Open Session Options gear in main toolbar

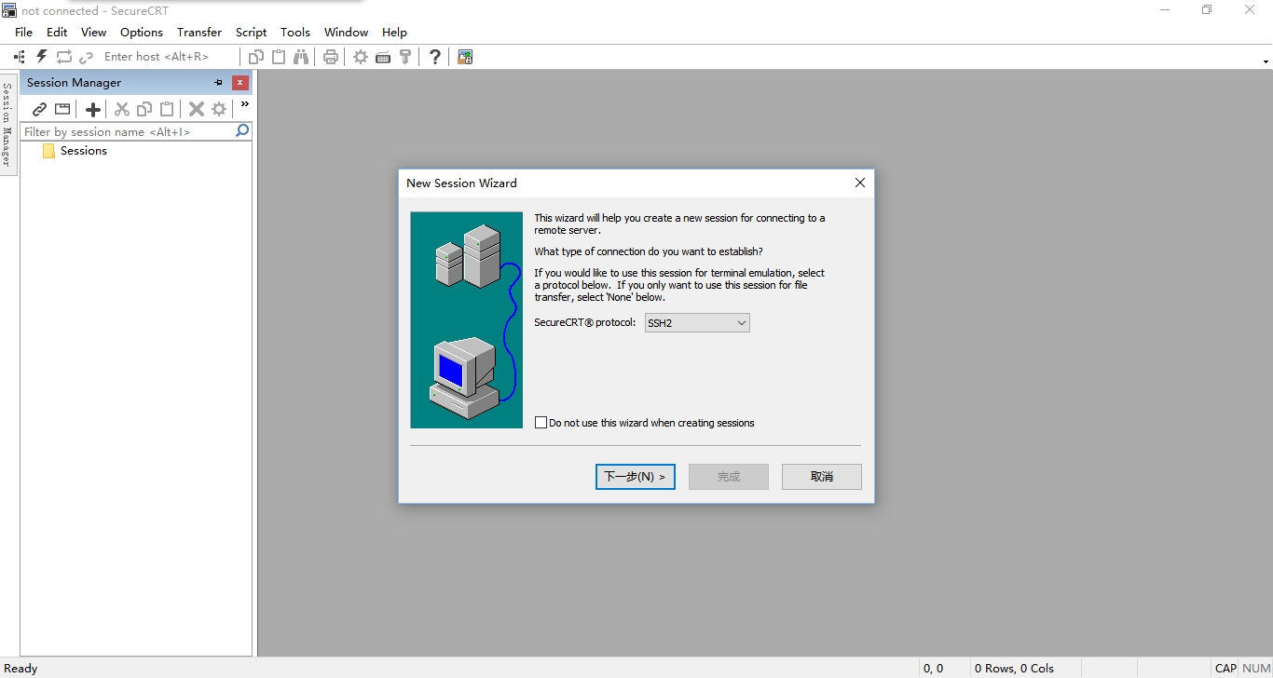click(x=361, y=57)
